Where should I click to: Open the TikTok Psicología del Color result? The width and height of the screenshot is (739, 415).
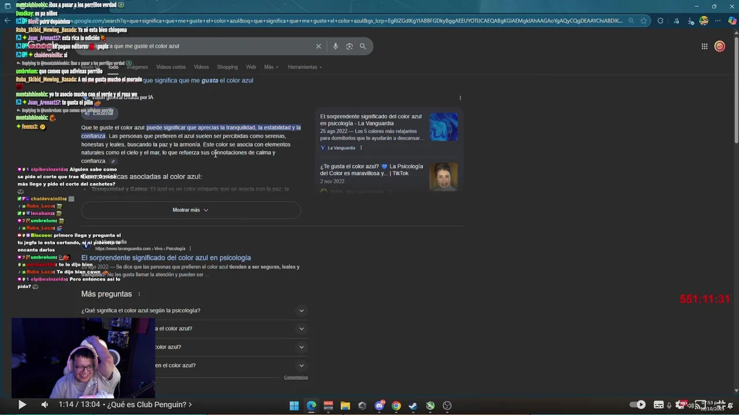371,169
